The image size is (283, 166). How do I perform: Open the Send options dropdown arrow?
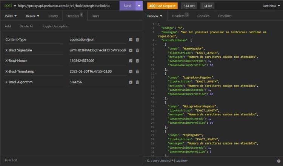pyautogui.click(x=139, y=6)
